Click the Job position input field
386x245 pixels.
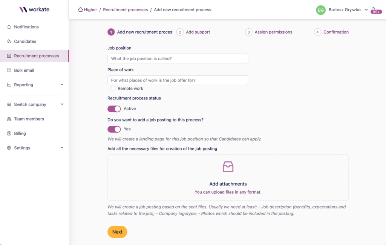[178, 58]
